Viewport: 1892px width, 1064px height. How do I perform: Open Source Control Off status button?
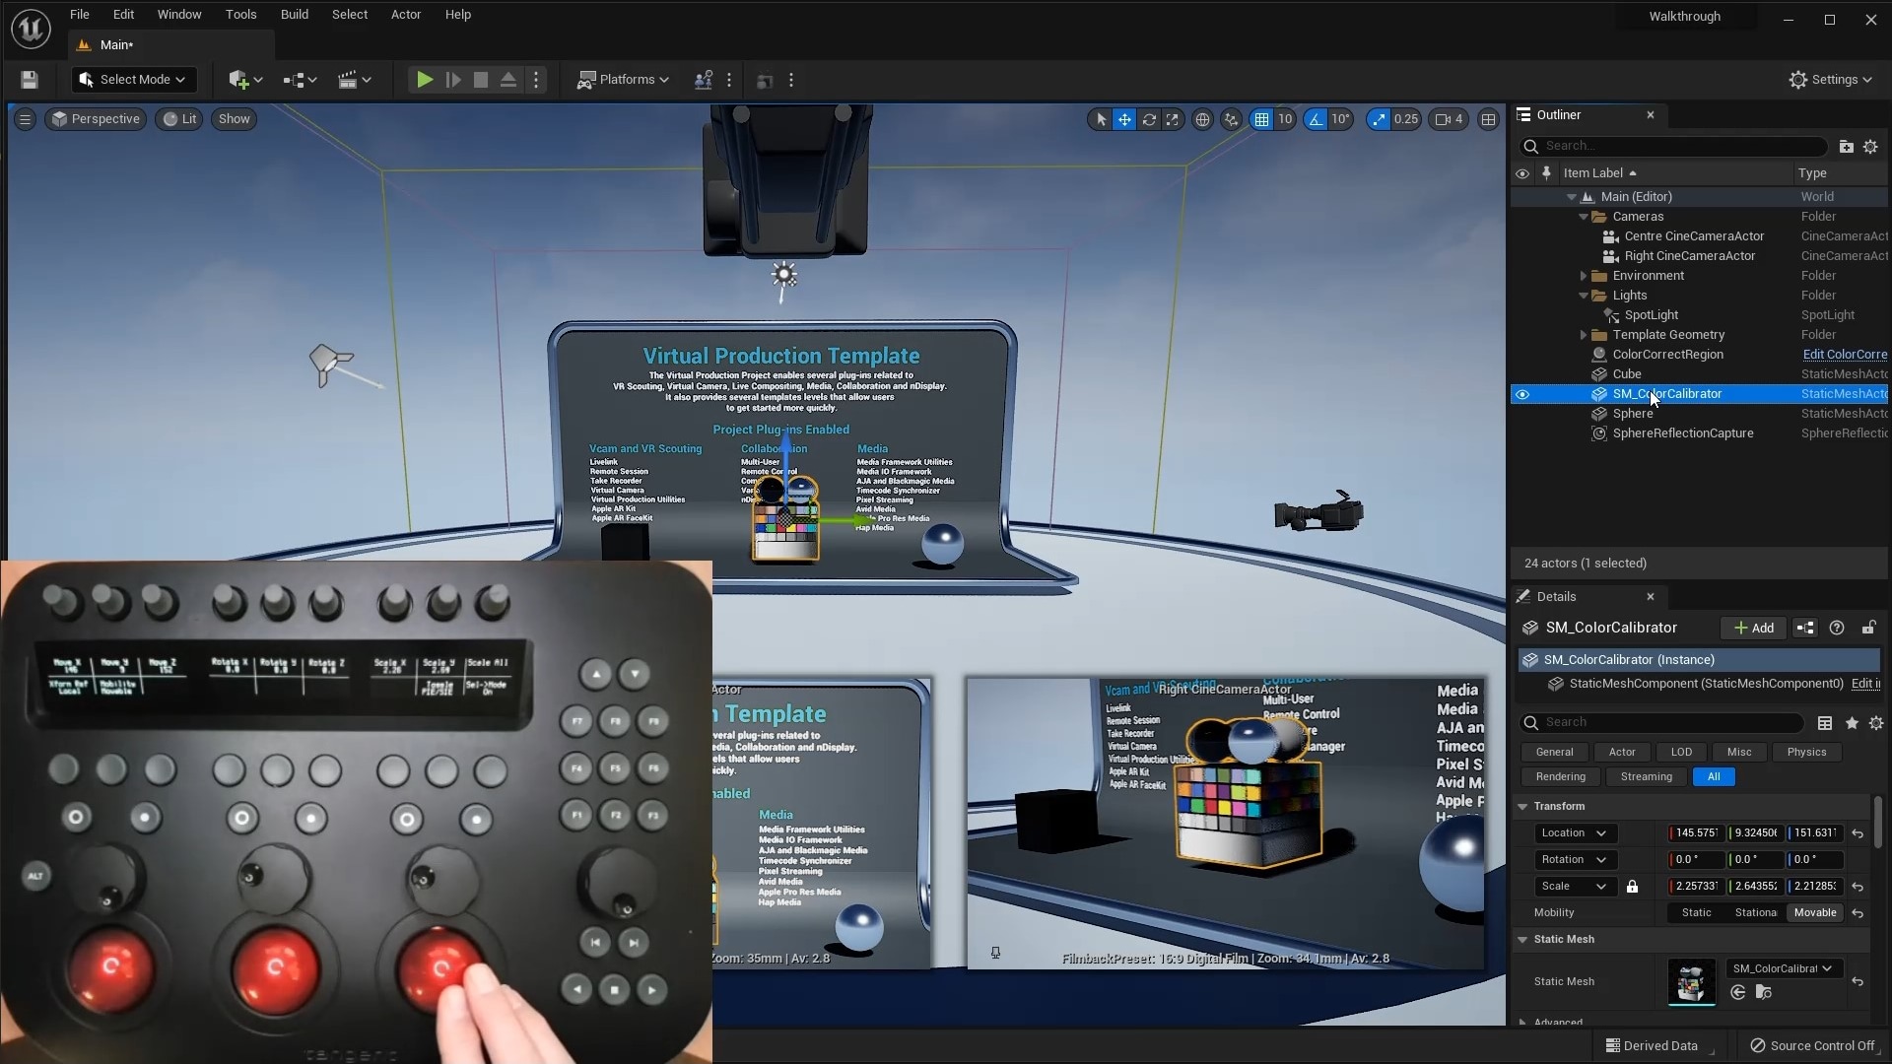1813,1045
